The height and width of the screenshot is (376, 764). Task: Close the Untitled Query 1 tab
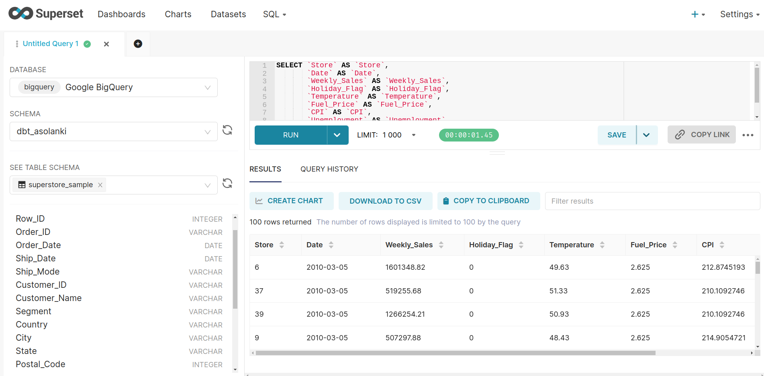[106, 44]
